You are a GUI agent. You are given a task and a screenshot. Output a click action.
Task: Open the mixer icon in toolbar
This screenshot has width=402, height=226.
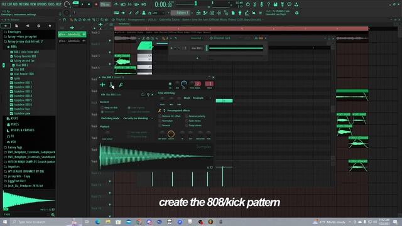(219, 13)
